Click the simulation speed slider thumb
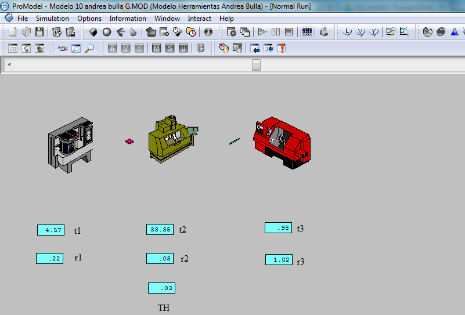The image size is (465, 315). (x=256, y=65)
